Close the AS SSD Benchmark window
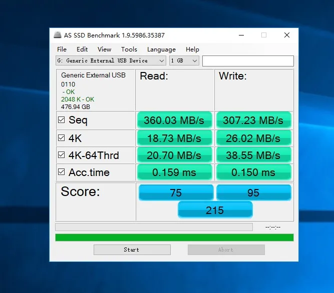 (287, 35)
